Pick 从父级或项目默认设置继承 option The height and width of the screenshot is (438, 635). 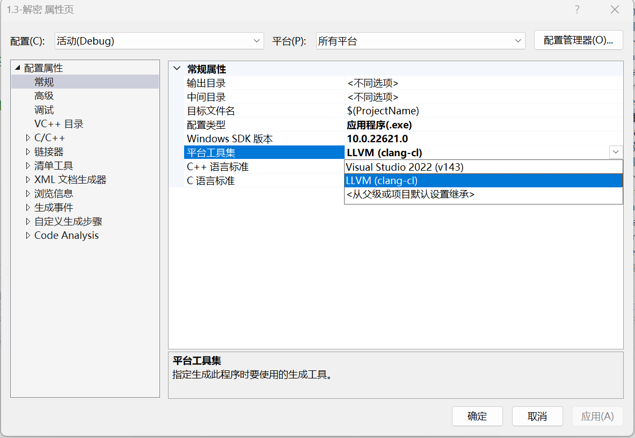(x=410, y=195)
